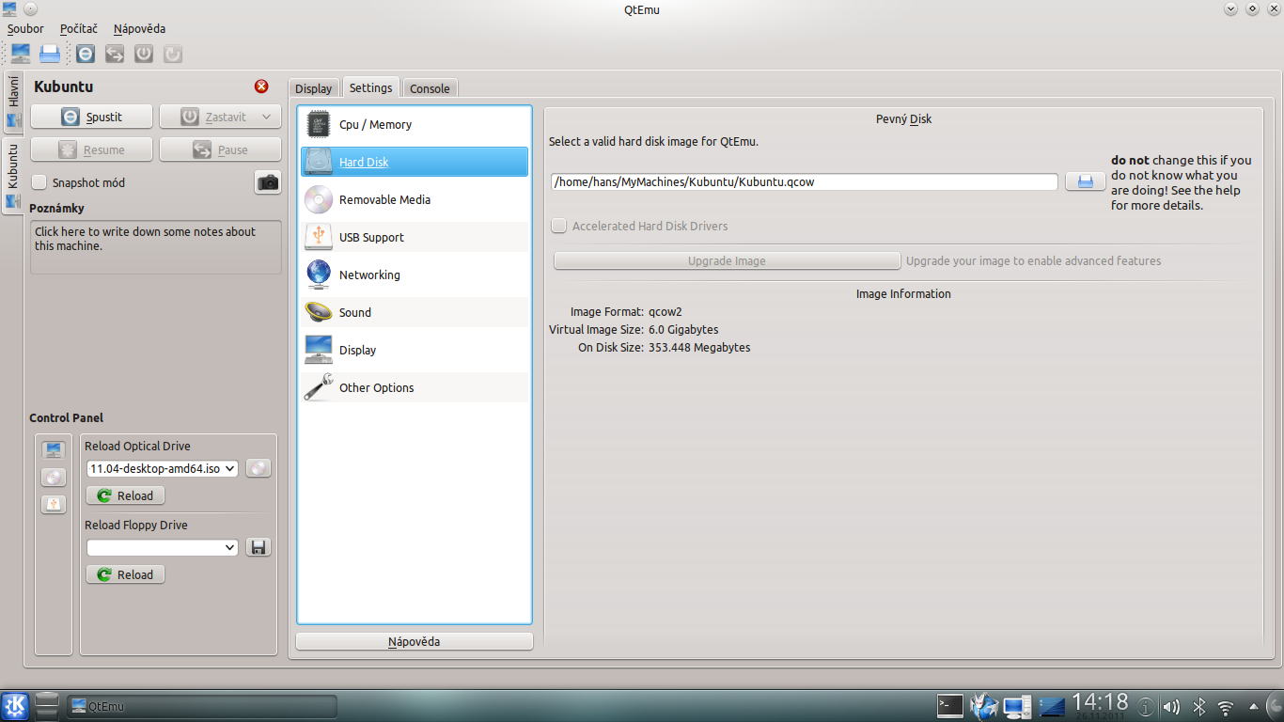Open the volume control in the tray

pos(1171,707)
